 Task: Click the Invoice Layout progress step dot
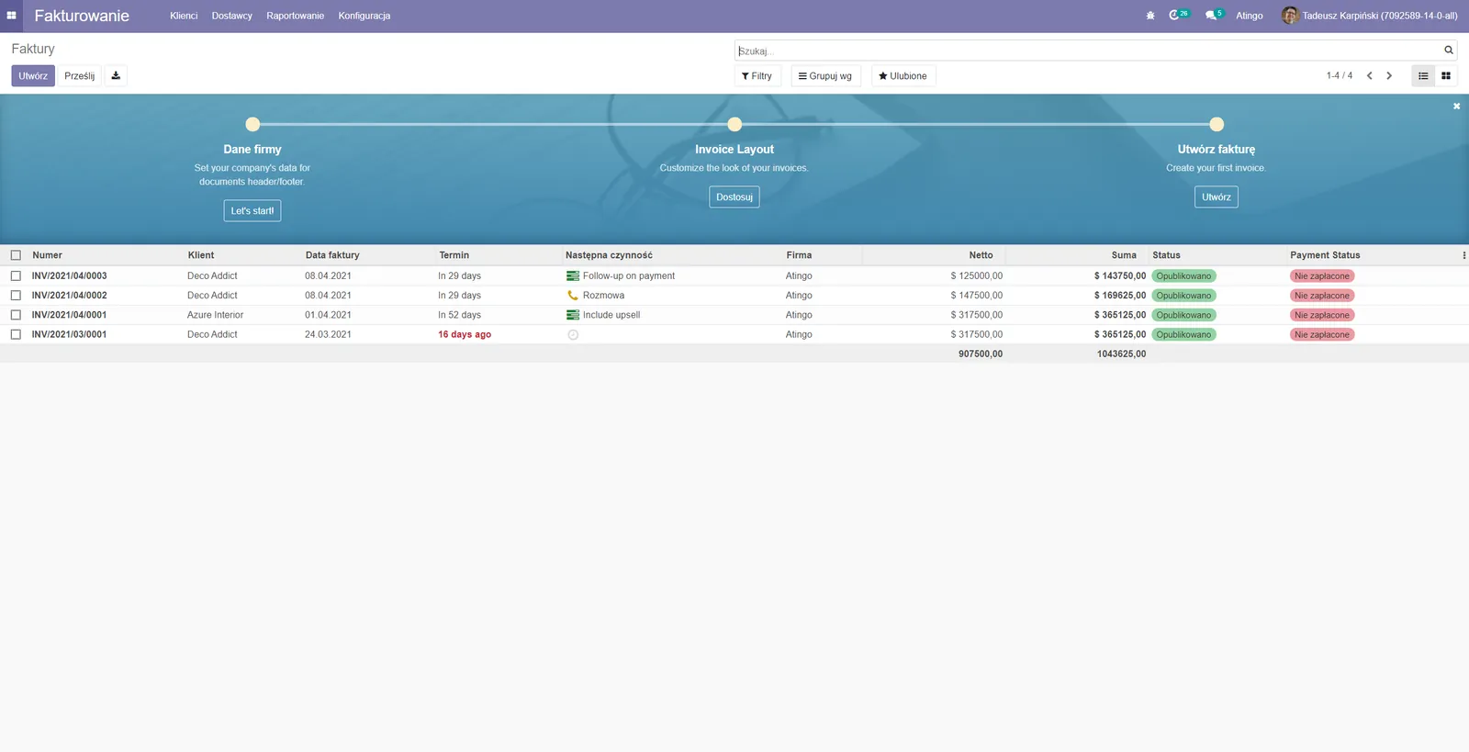(734, 124)
